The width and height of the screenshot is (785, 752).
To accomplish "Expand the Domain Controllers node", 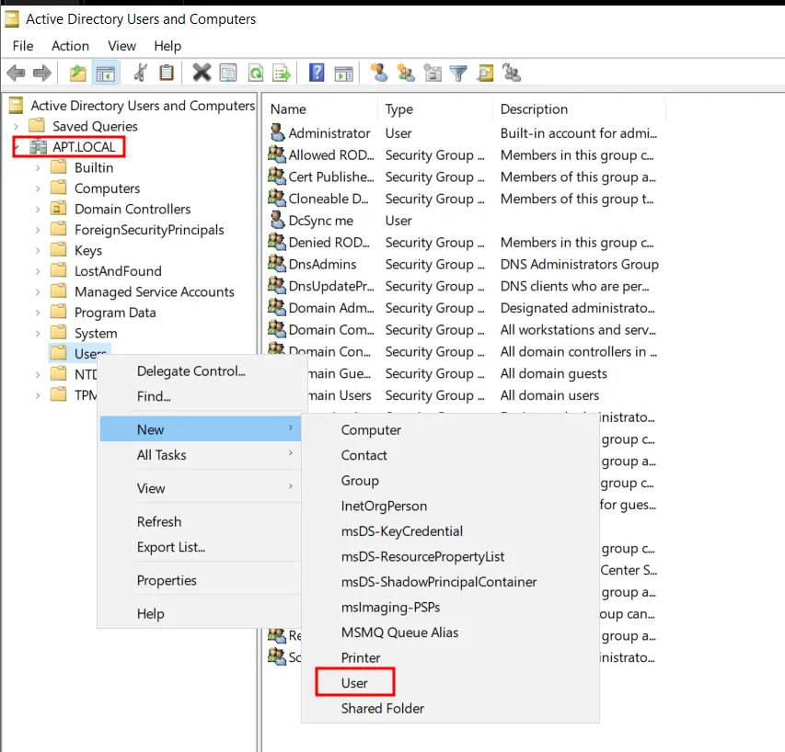I will 38,209.
